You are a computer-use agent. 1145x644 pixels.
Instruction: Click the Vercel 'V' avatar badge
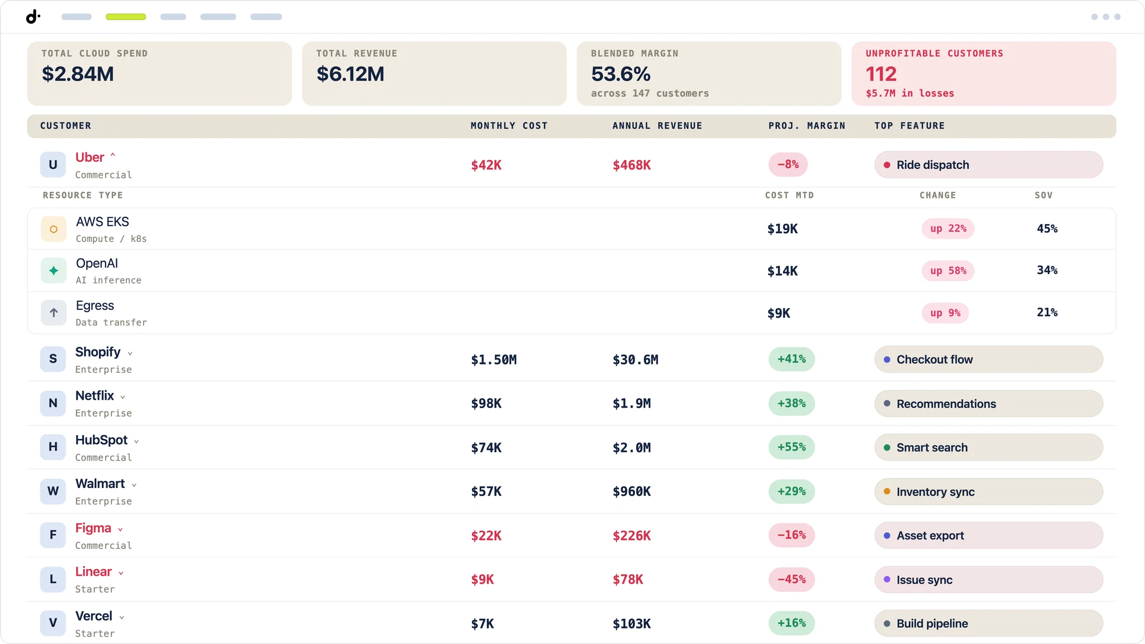click(53, 623)
